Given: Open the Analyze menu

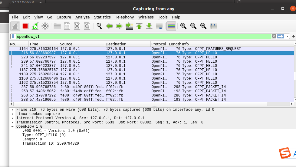Looking at the screenshot, I should pos(82,17).
